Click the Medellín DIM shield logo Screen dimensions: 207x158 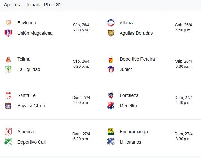tap(111, 106)
